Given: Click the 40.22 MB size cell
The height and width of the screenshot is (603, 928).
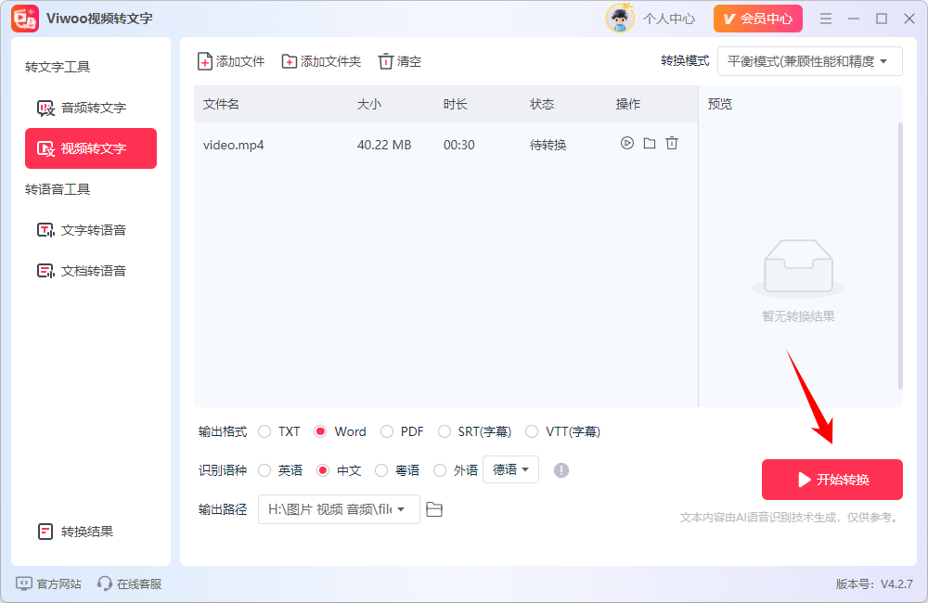Looking at the screenshot, I should [384, 145].
